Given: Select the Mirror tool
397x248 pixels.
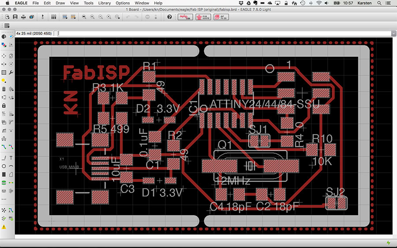Looking at the screenshot, I should point(4,64).
